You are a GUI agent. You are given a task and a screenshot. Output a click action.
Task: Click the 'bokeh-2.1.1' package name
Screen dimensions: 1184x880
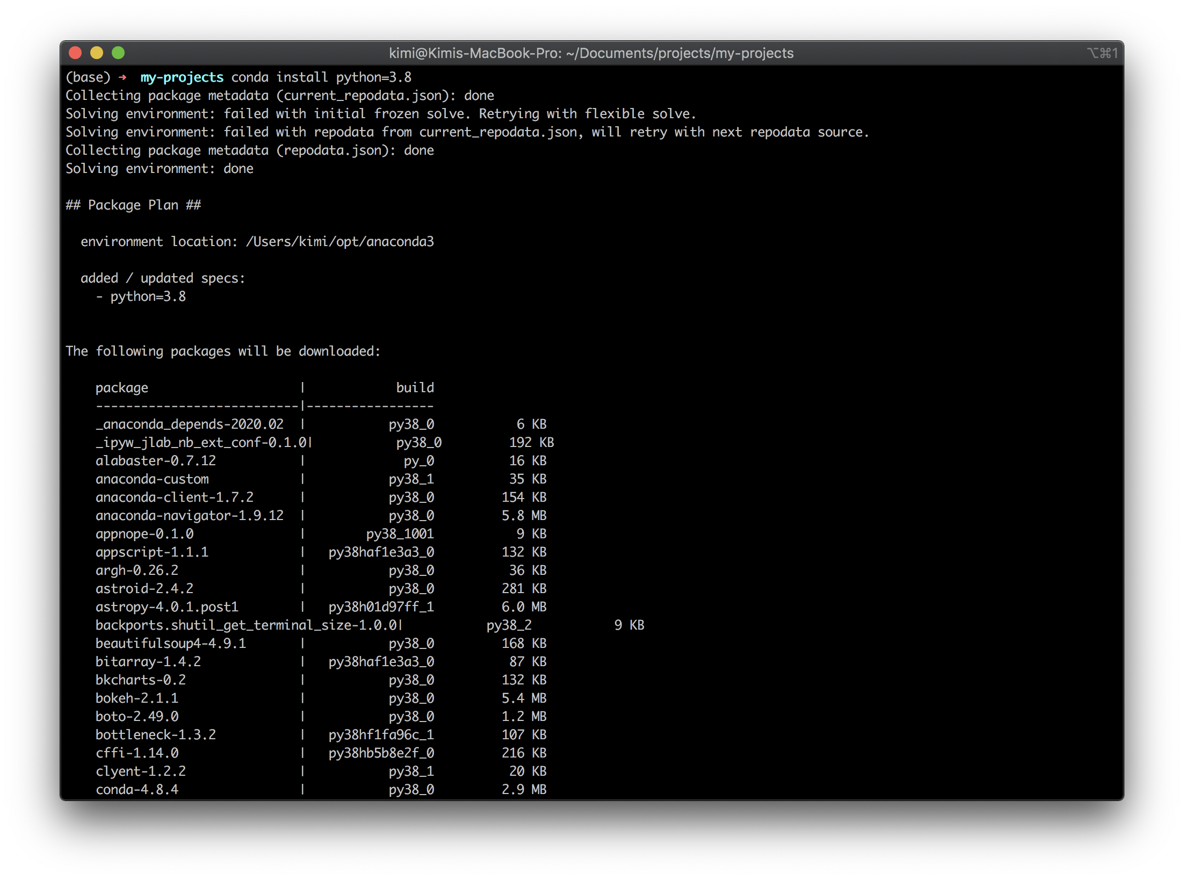point(137,698)
